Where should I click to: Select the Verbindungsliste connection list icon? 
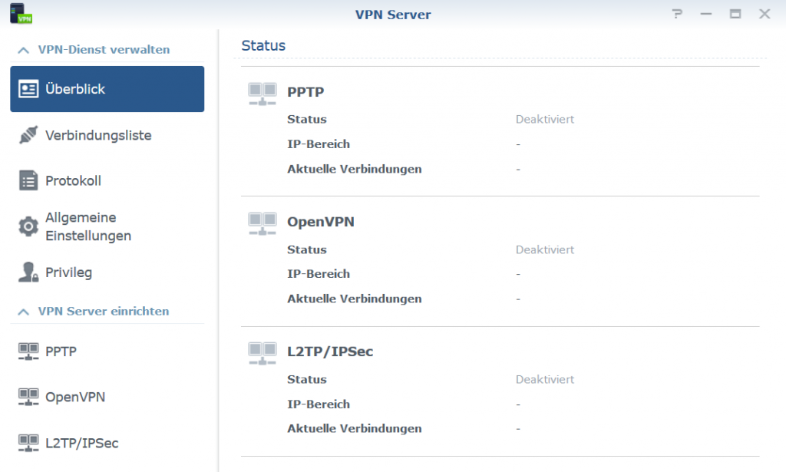30,135
